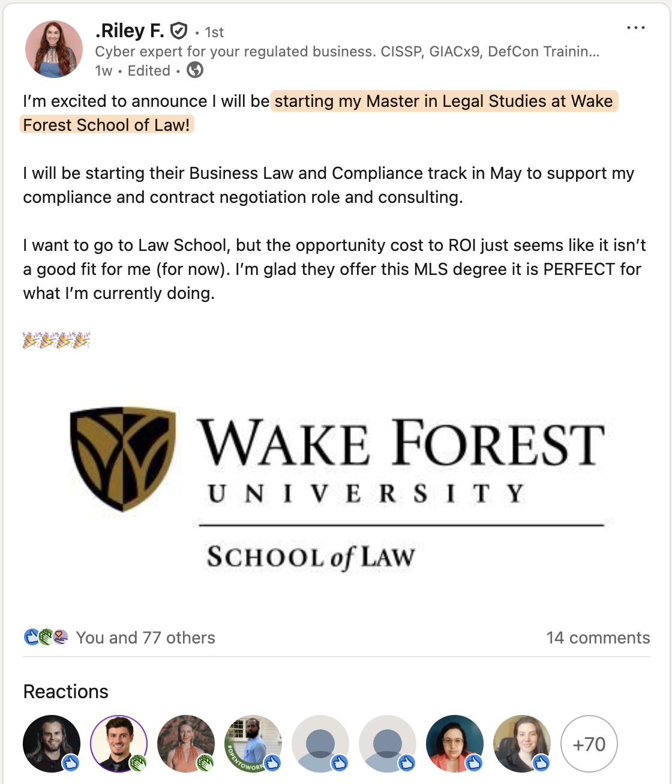Screen dimensions: 672x784
Task: Click the clapping hands reaction icon
Action: click(45, 638)
